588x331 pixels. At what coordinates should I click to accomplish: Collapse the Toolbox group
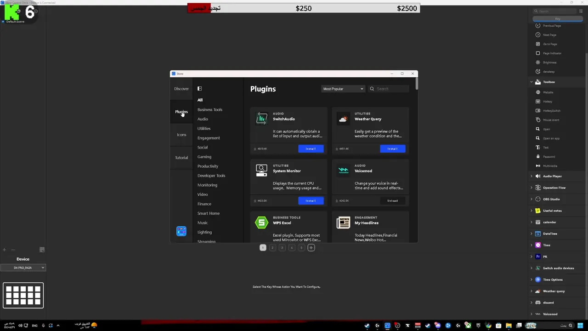[531, 82]
